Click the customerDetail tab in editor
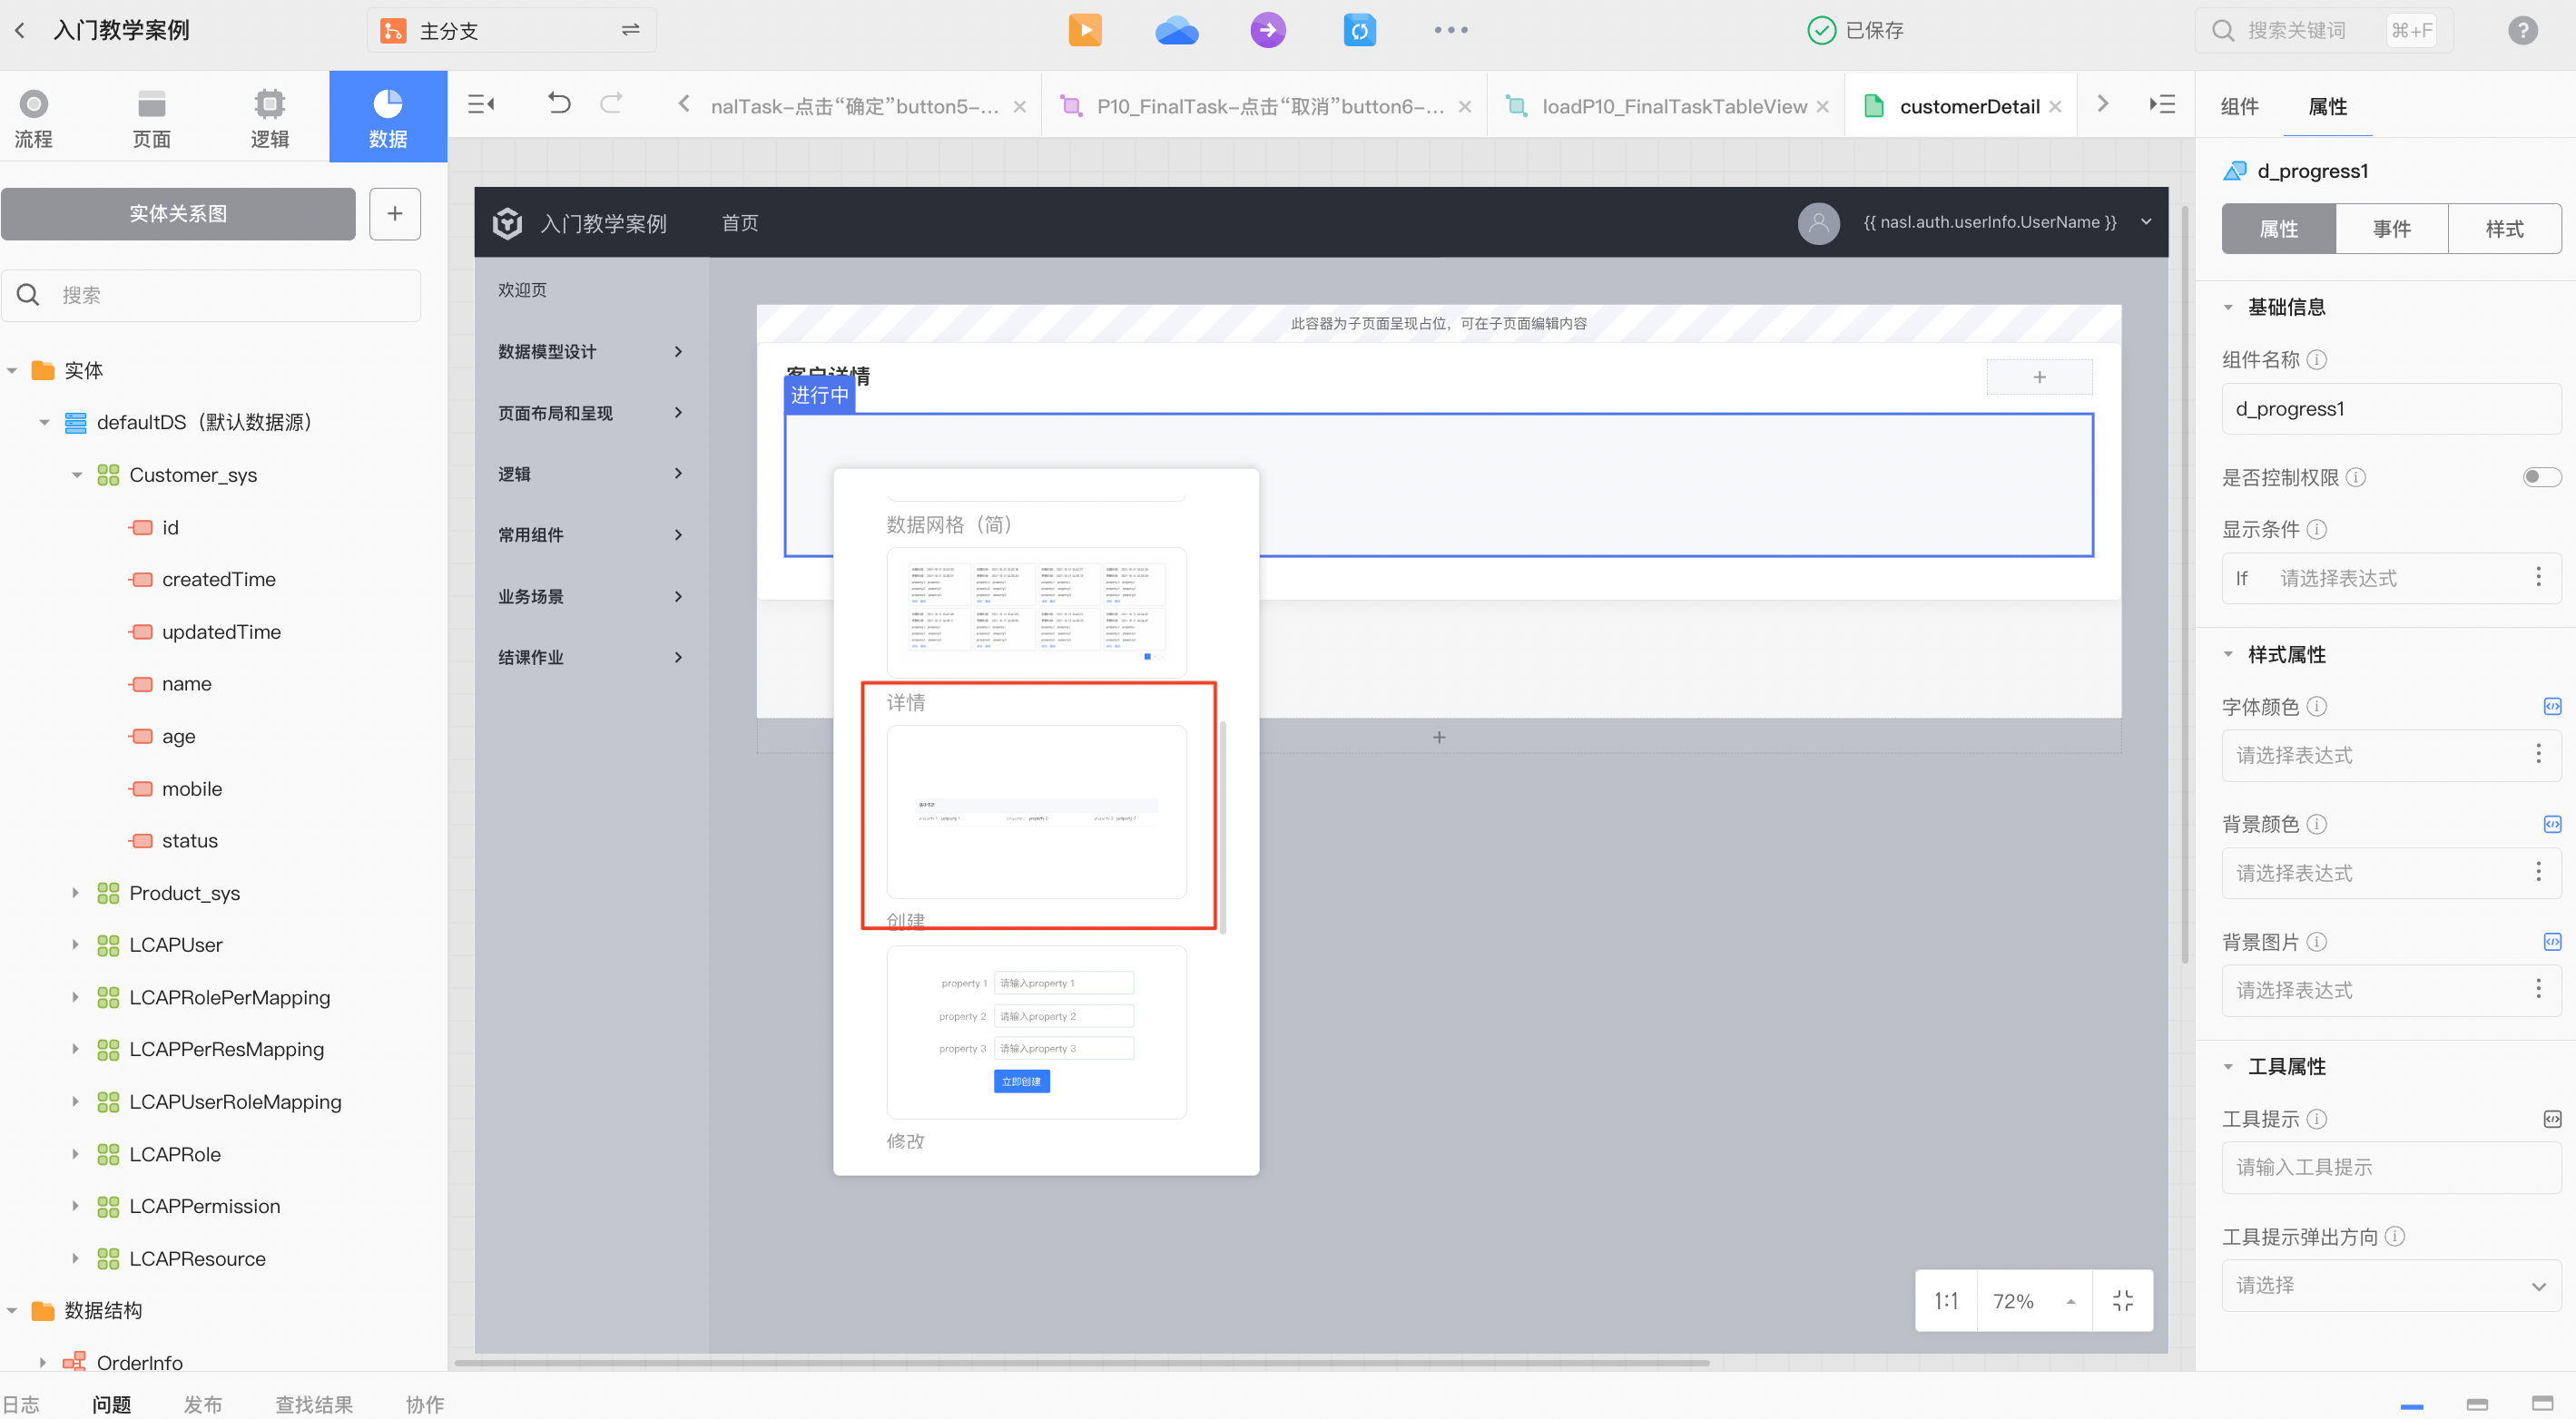The image size is (2576, 1419). [x=1970, y=108]
